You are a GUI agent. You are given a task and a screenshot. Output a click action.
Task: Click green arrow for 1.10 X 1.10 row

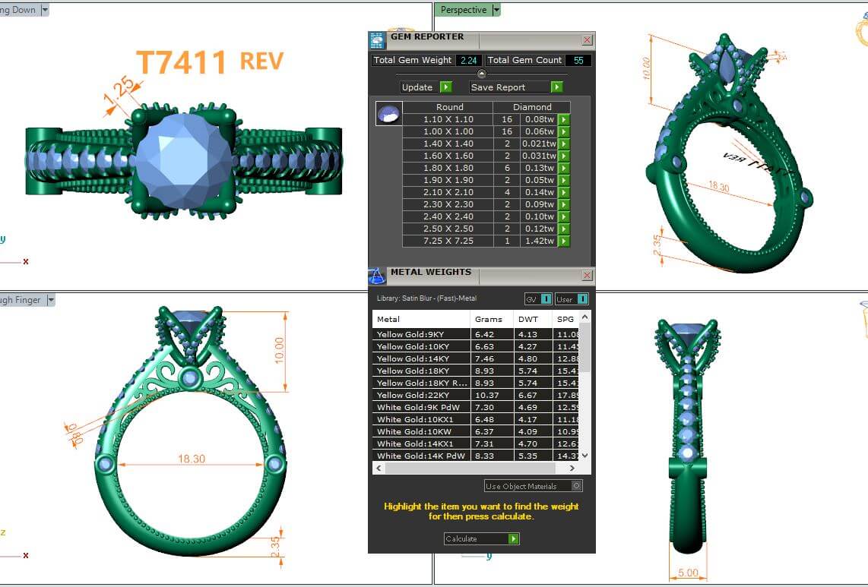point(564,119)
